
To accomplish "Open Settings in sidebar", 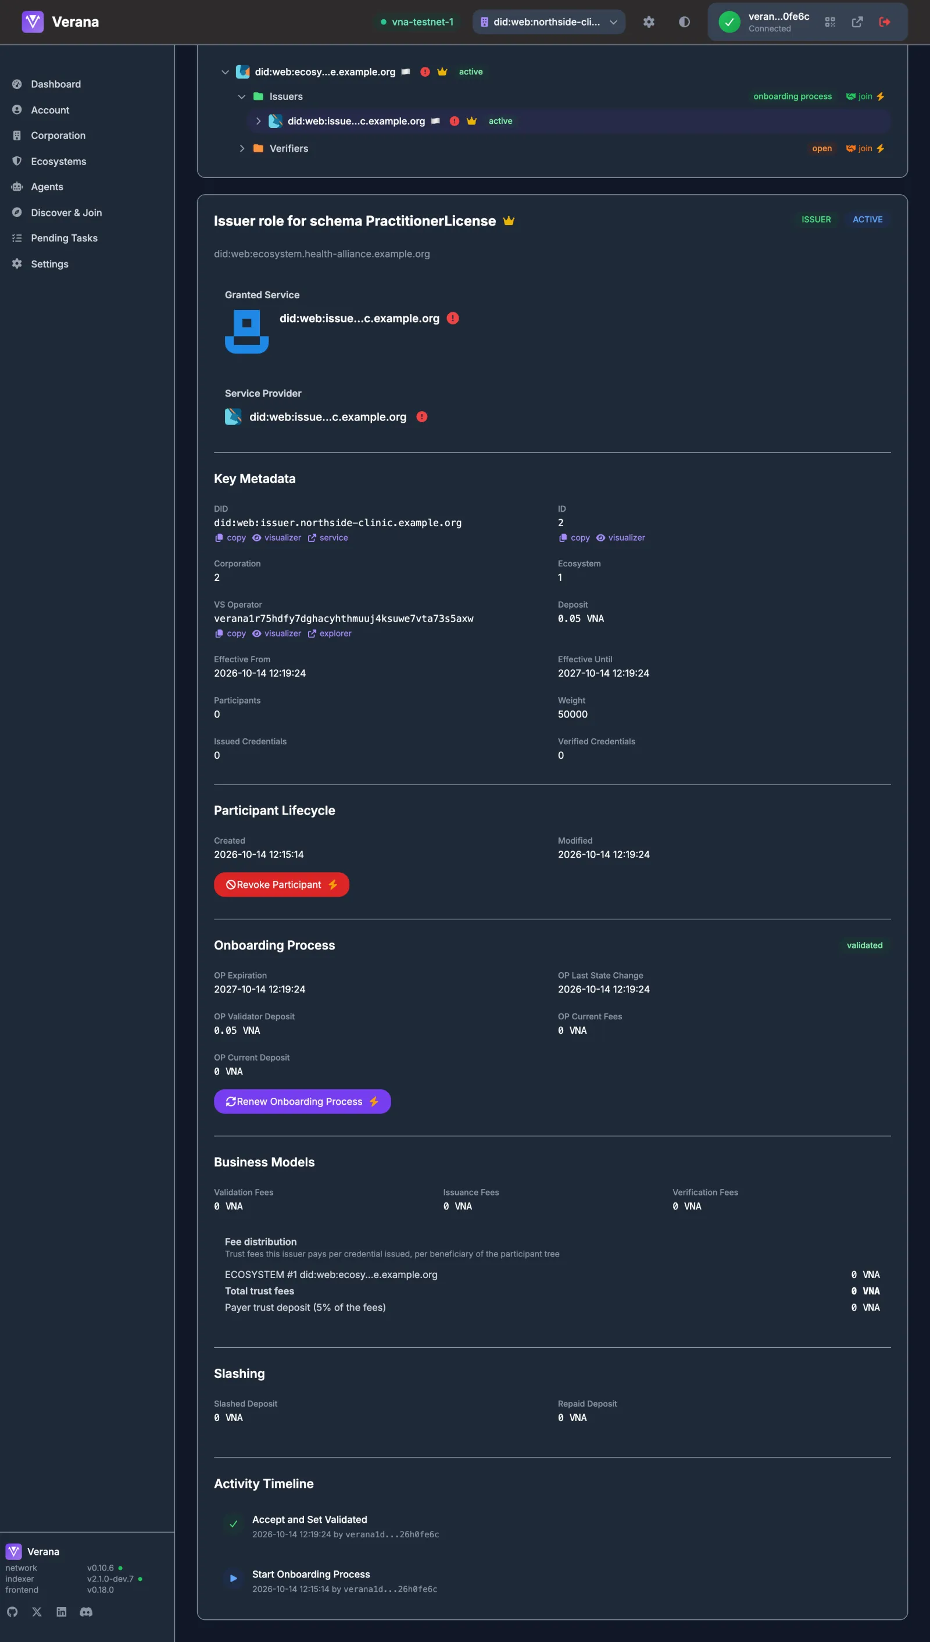I will [49, 264].
